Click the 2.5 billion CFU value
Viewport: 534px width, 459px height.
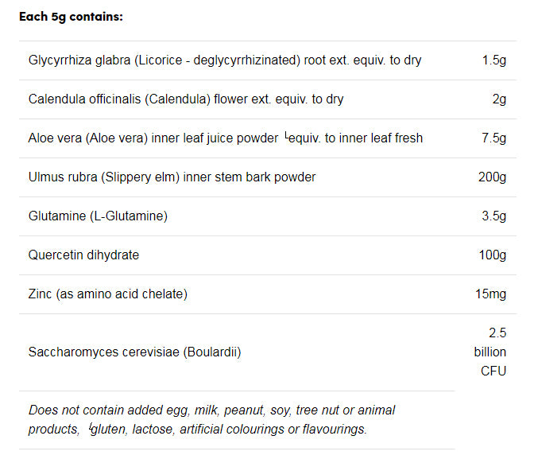point(493,352)
